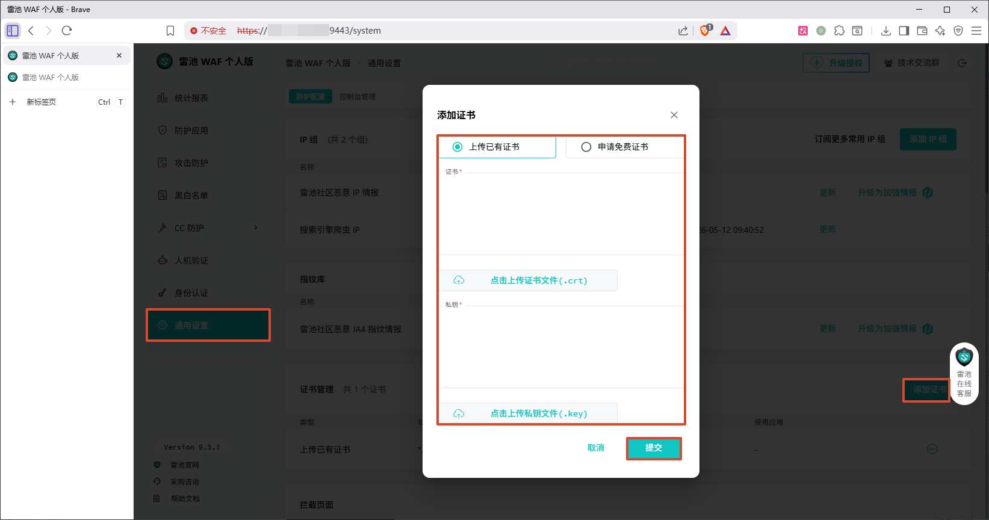Go forward with the browser forward arrow
The image size is (989, 520).
click(49, 31)
